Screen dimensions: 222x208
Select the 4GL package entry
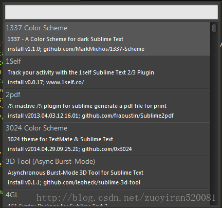(x=107, y=197)
